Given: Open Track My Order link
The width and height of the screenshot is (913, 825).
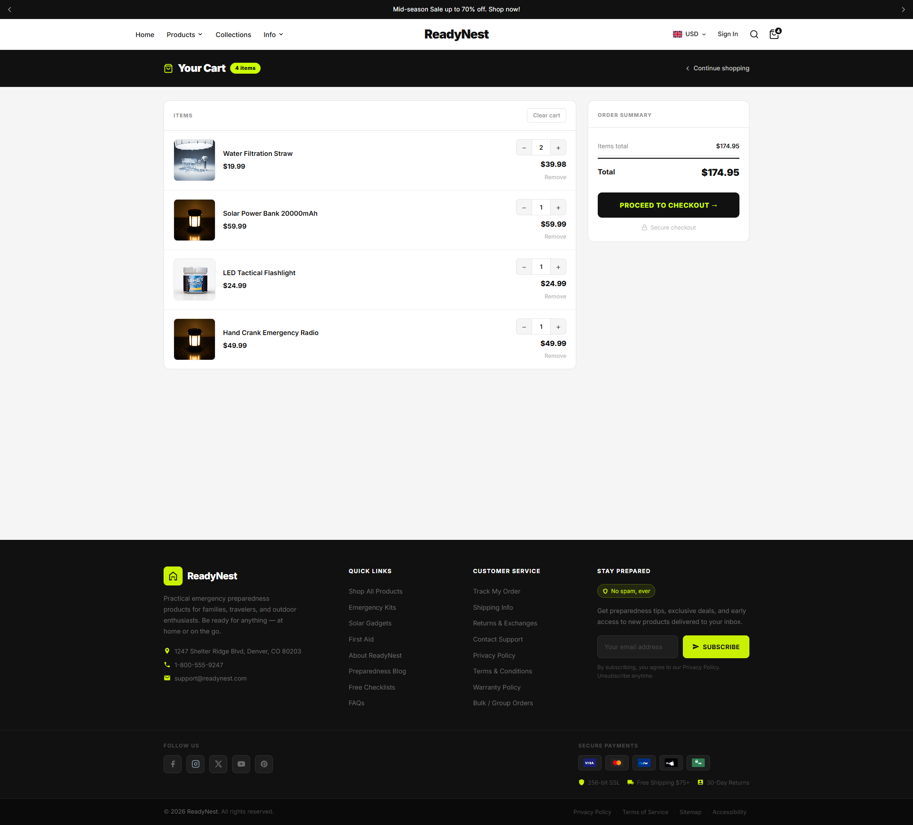Looking at the screenshot, I should [x=496, y=591].
